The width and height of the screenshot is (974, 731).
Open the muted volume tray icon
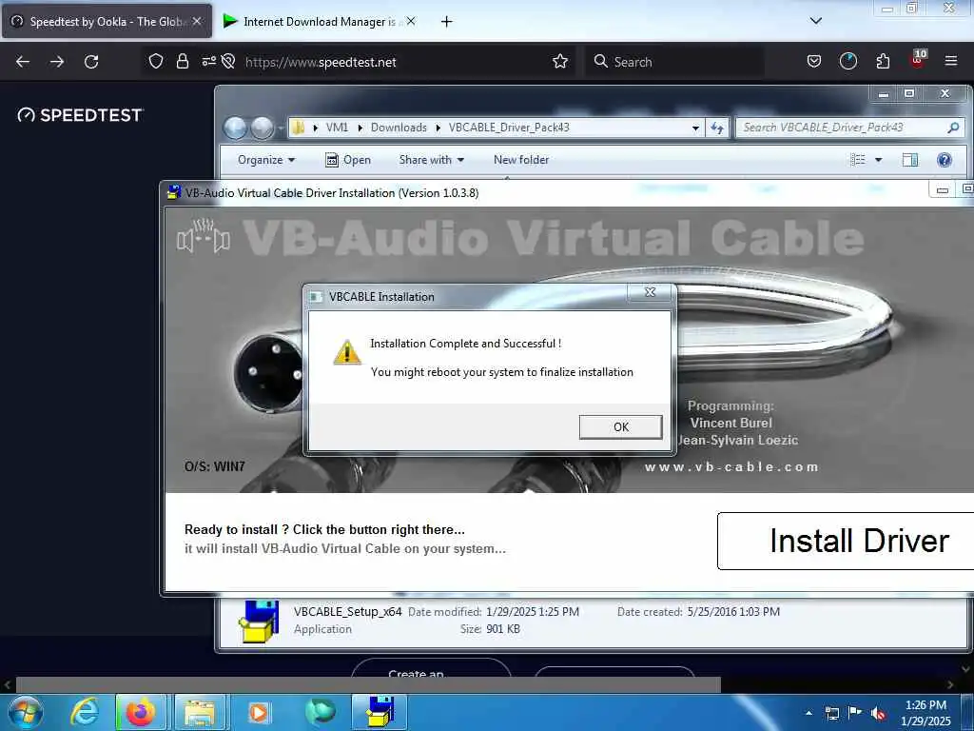click(878, 713)
